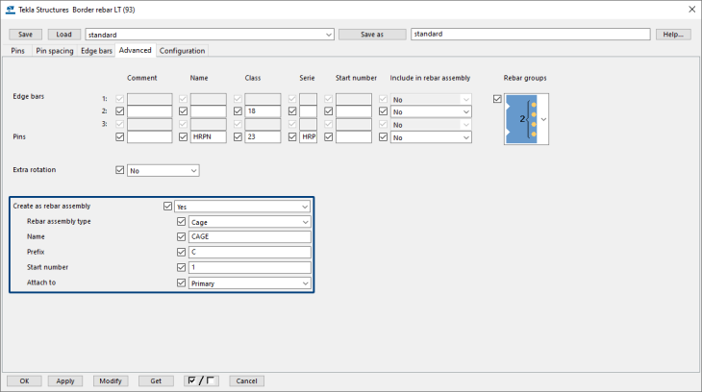The image size is (702, 392).
Task: Open the Rebar groups picture dropdown arrow
Action: click(x=542, y=119)
